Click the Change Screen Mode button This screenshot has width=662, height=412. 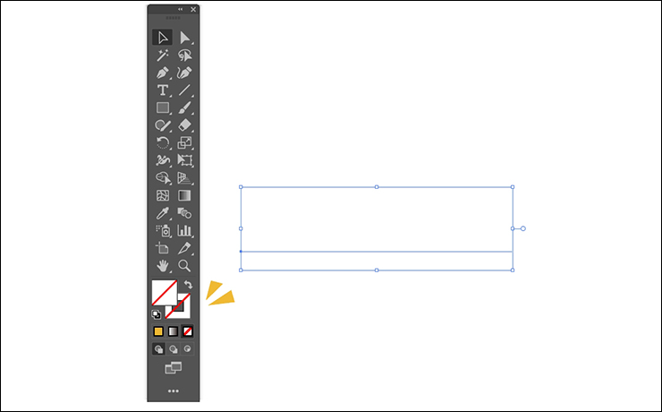pos(174,368)
